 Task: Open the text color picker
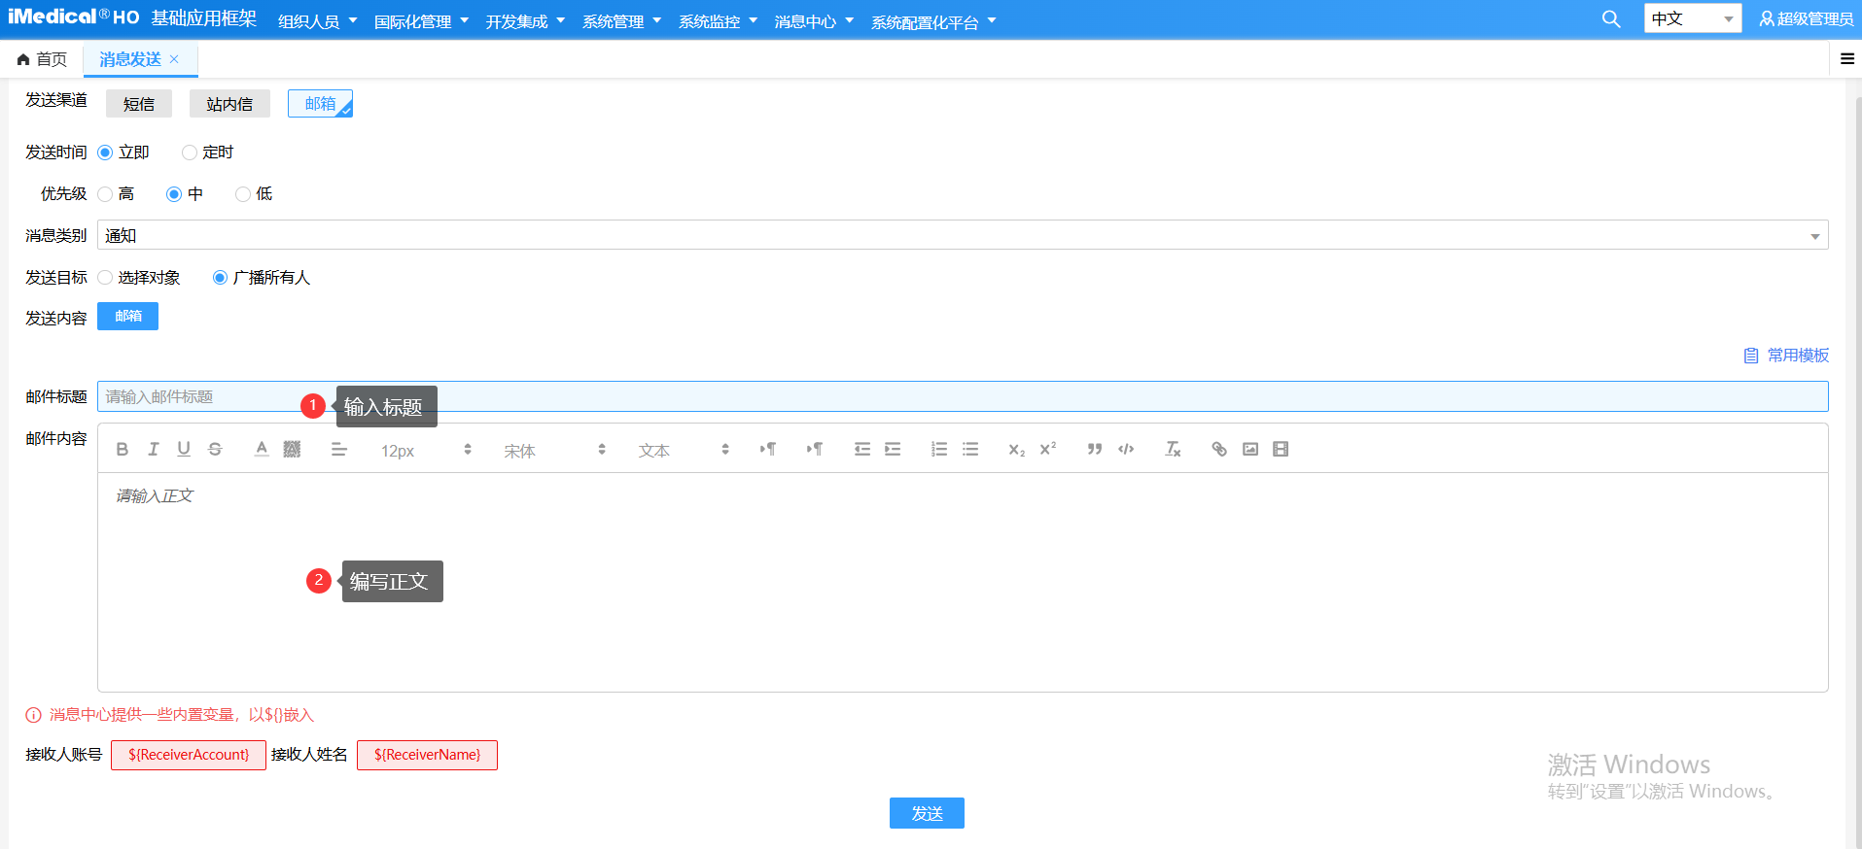tap(262, 449)
